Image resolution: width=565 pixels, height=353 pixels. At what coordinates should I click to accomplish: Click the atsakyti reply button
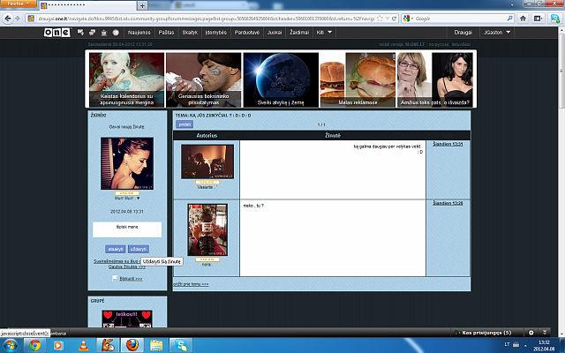coord(116,249)
